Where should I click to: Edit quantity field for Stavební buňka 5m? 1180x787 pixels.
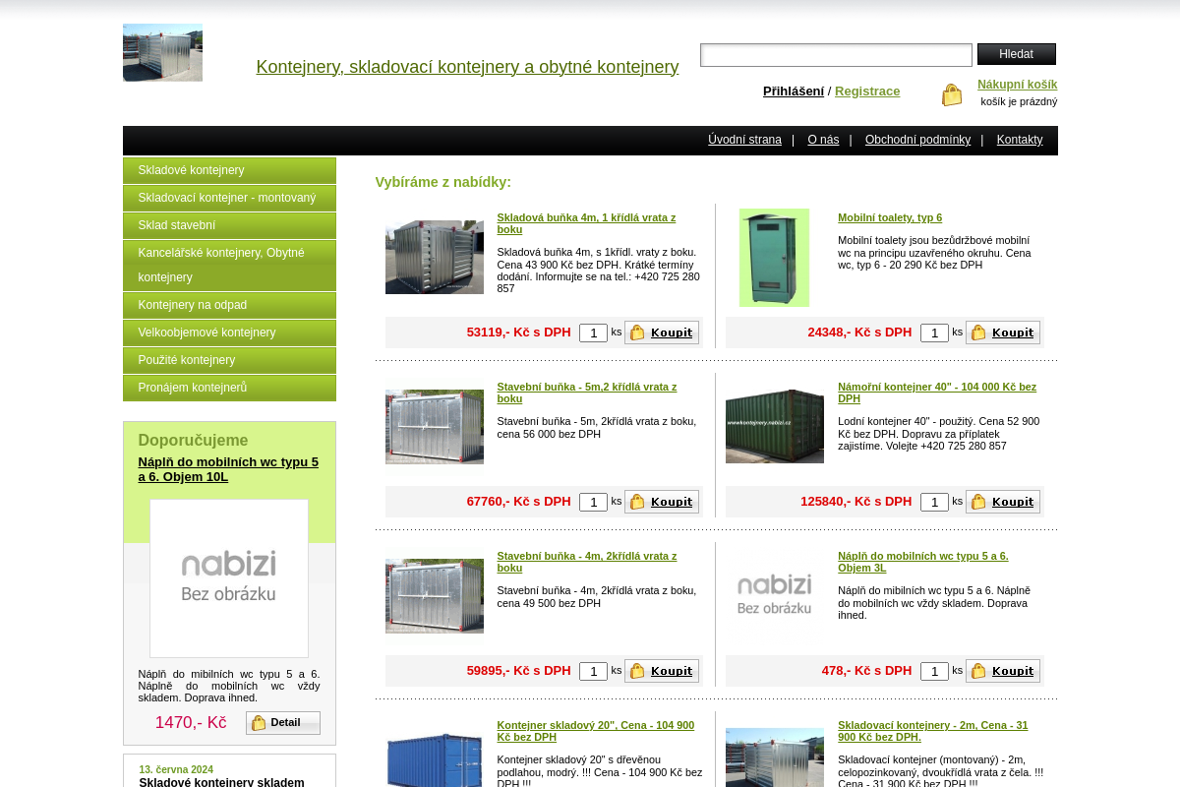pyautogui.click(x=593, y=502)
